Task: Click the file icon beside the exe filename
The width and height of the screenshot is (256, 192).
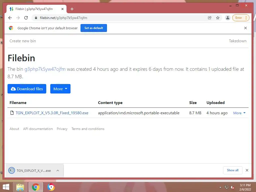Action: coord(12,113)
